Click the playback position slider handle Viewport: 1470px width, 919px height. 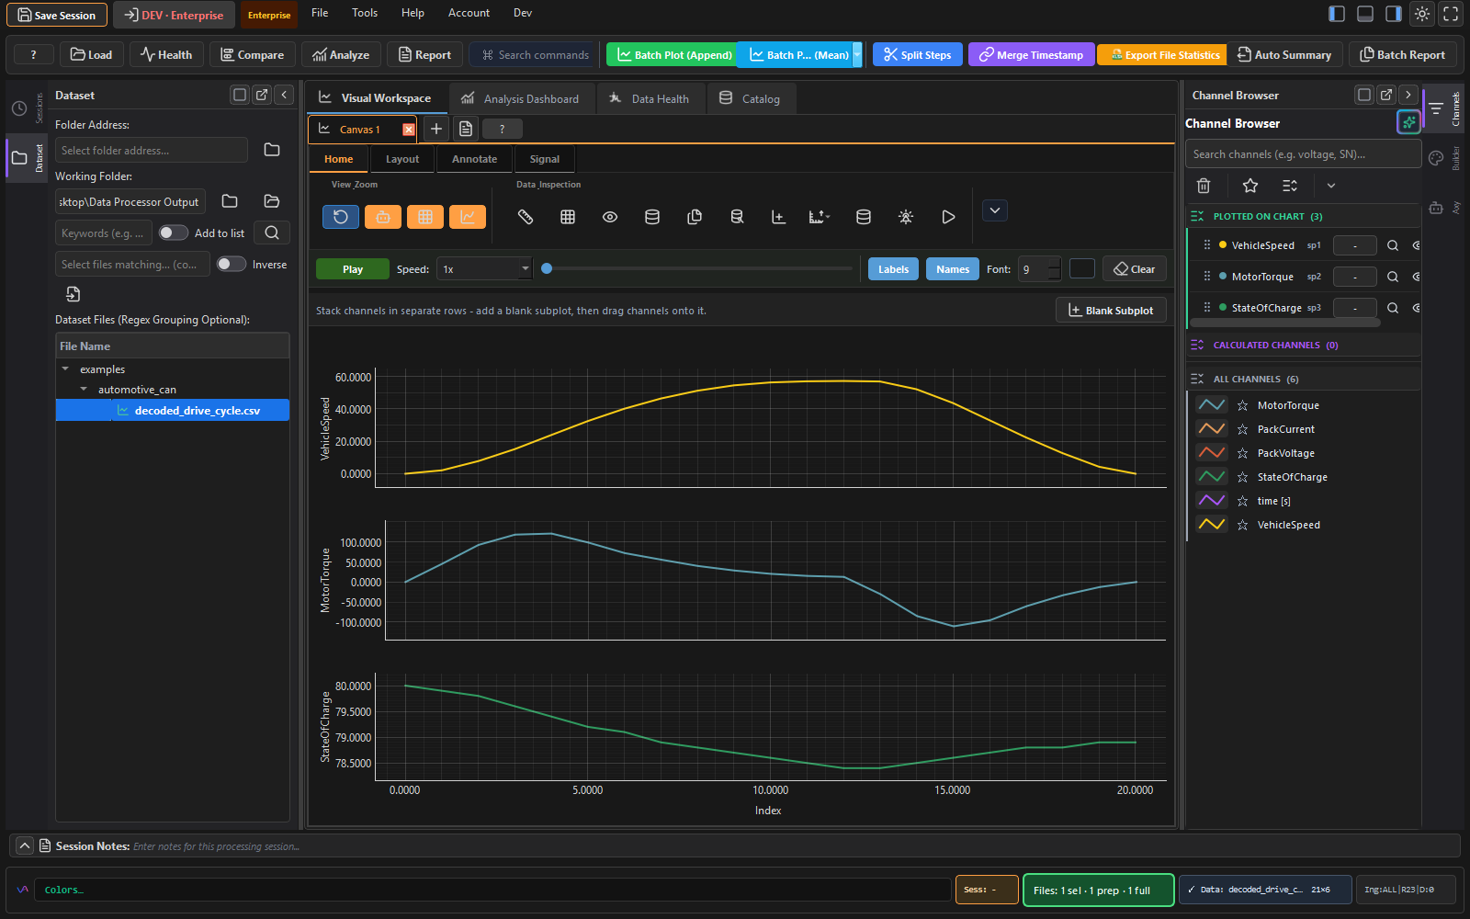coord(547,268)
